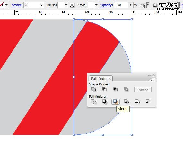Image resolution: width=183 pixels, height=147 pixels.
Task: Close the Pathfinder tab
Action: (x=109, y=79)
